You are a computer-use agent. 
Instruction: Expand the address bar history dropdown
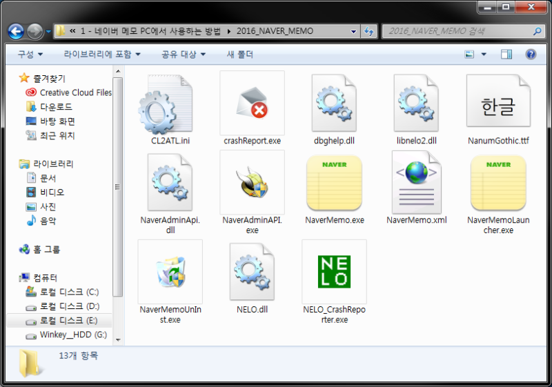353,31
